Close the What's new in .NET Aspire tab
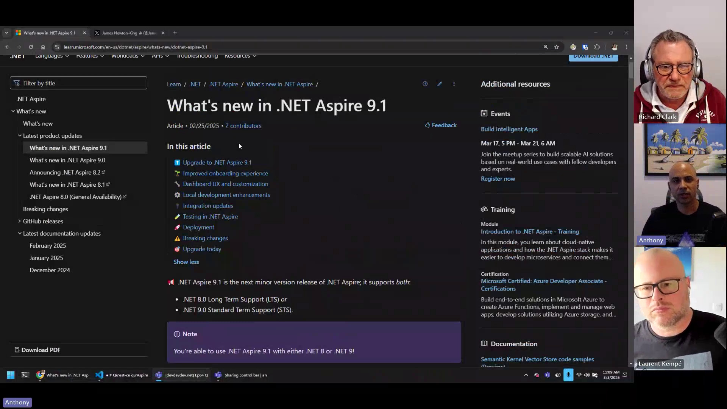 pos(84,33)
